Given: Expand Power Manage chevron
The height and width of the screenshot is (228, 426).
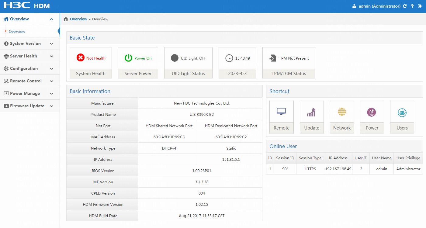Looking at the screenshot, I should (x=51, y=94).
